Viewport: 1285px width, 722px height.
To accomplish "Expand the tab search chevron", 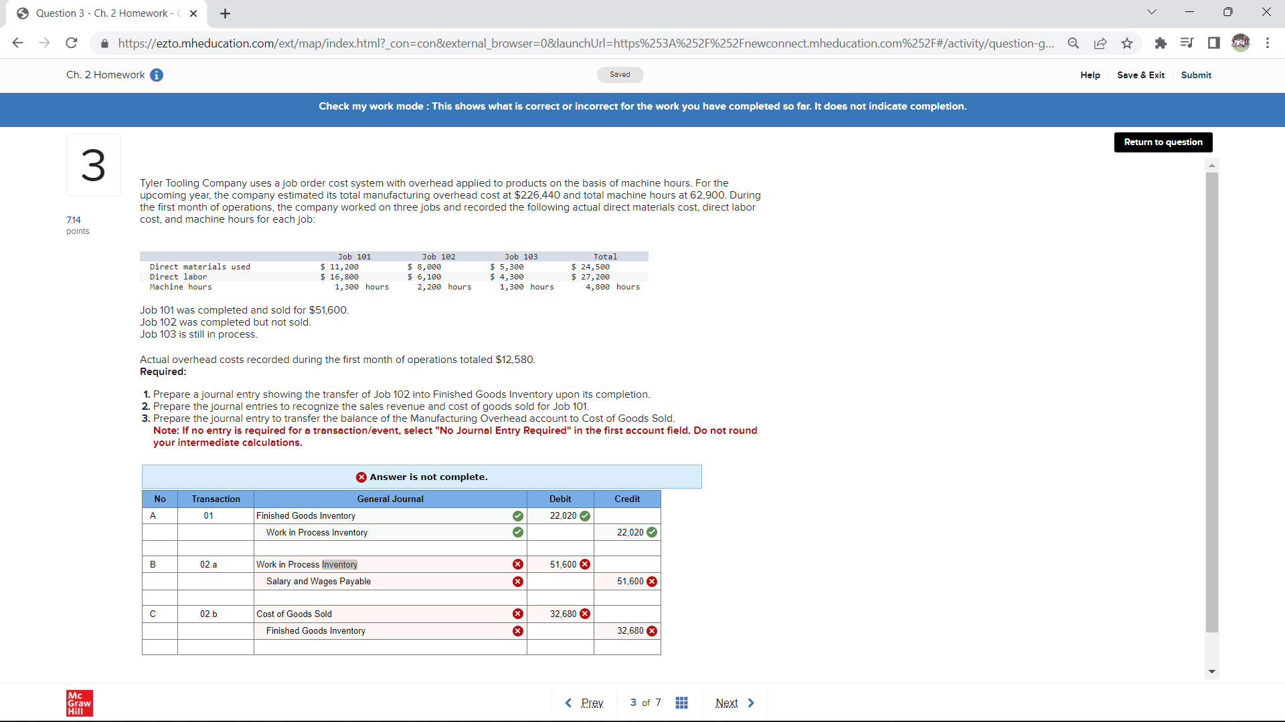I will pos(1151,12).
